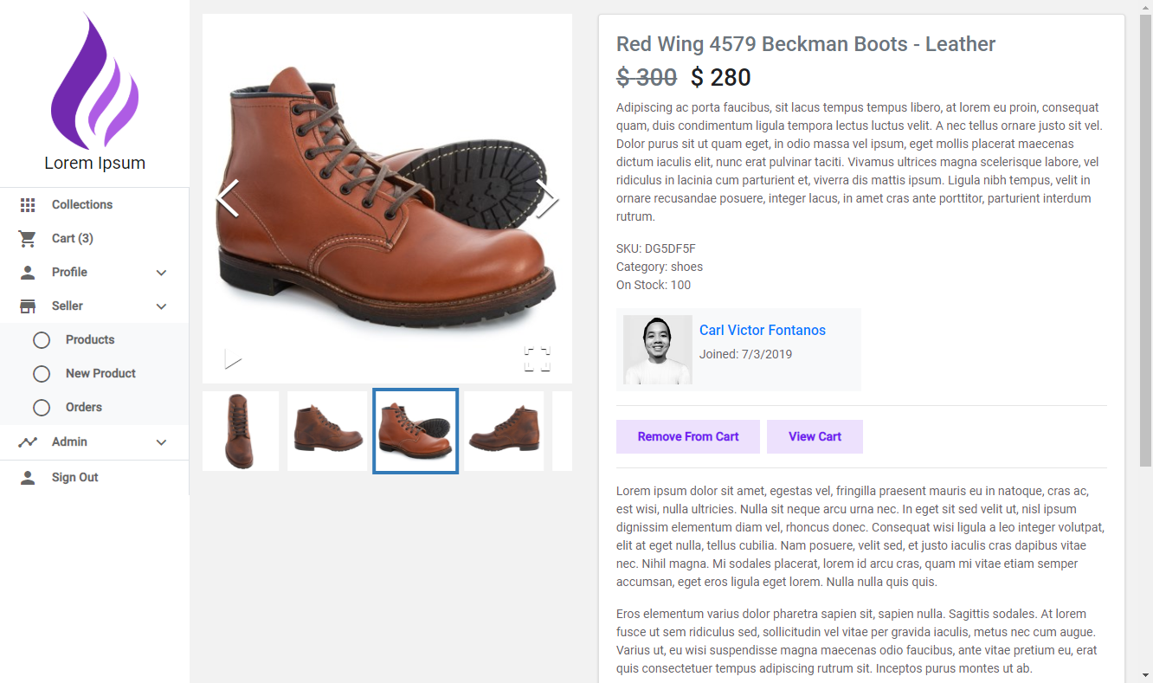Collapse the Seller menu chevron
Viewport: 1153px width, 683px height.
coord(161,306)
